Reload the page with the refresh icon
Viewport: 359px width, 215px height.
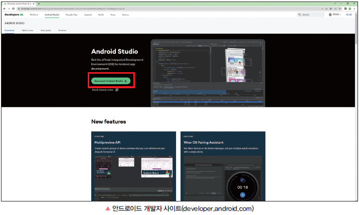[13, 9]
